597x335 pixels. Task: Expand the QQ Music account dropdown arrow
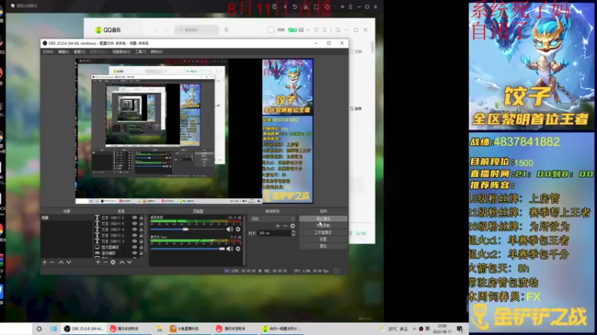(x=308, y=30)
